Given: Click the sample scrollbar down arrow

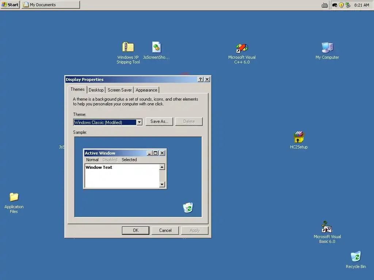Looking at the screenshot, I should tap(162, 184).
